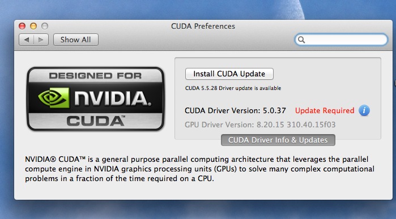Open CUDA Driver Info & Updates

(x=278, y=140)
